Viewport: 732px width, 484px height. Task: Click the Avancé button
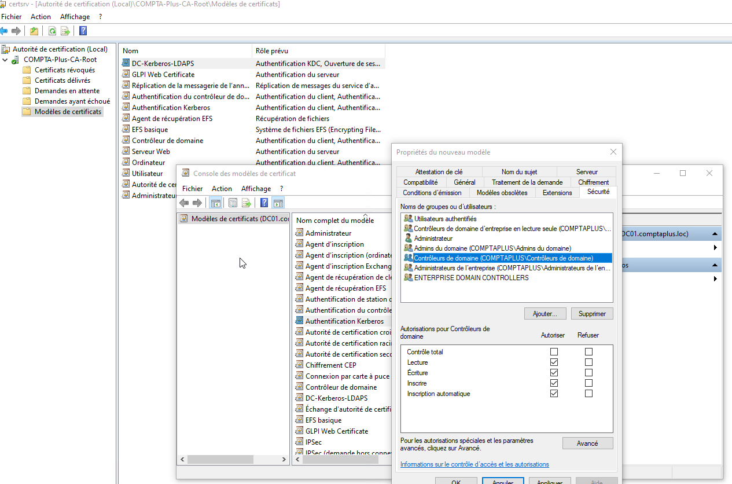coord(587,443)
